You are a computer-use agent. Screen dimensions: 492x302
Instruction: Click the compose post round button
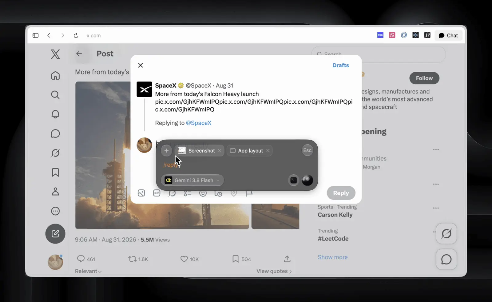click(x=55, y=234)
